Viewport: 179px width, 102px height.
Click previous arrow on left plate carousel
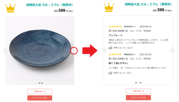tap(6, 51)
